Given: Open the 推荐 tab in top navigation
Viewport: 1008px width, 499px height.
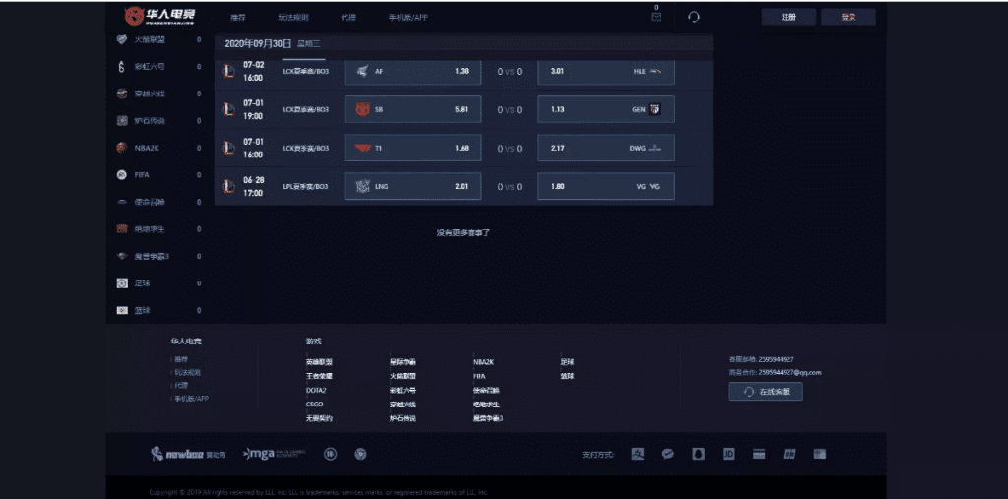Looking at the screenshot, I should 238,18.
